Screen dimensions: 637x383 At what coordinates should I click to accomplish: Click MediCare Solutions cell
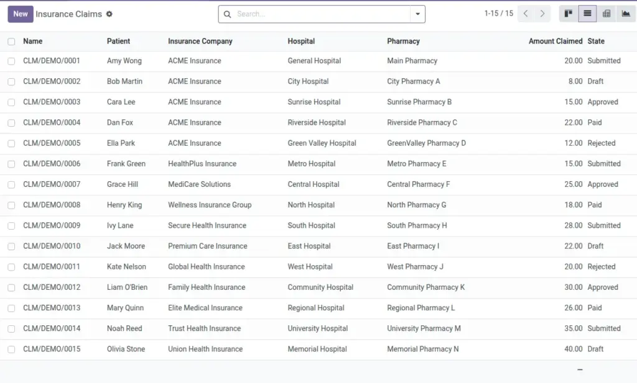(200, 184)
